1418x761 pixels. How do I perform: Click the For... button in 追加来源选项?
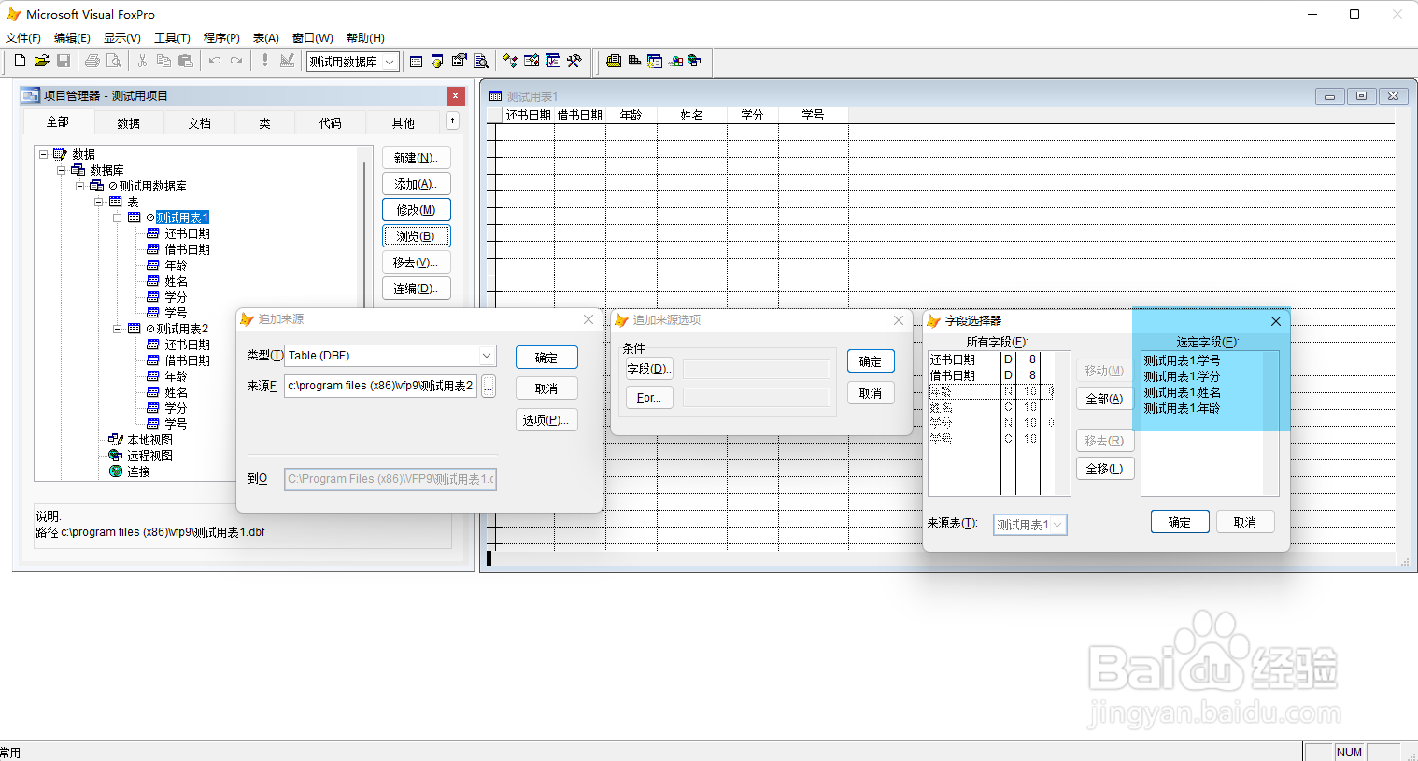[x=649, y=398]
